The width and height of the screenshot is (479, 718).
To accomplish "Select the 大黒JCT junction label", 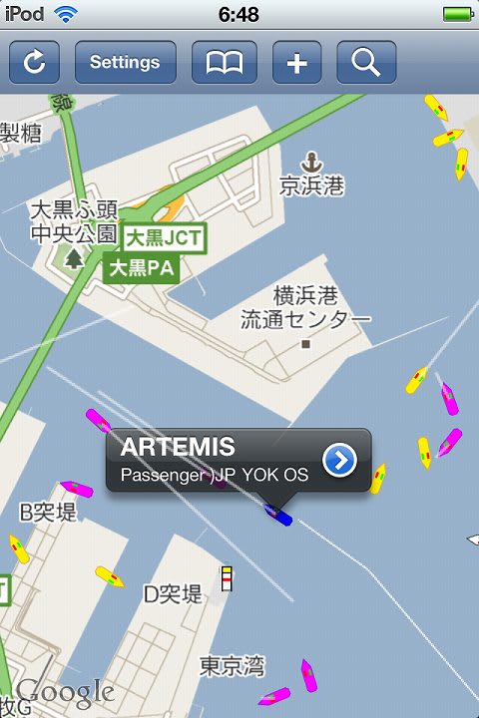I will click(164, 238).
